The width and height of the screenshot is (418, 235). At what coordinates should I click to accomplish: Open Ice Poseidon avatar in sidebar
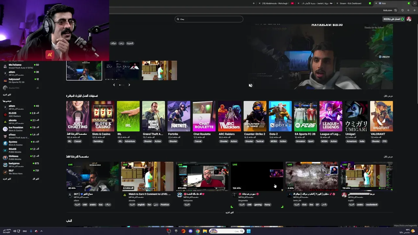tap(5, 129)
